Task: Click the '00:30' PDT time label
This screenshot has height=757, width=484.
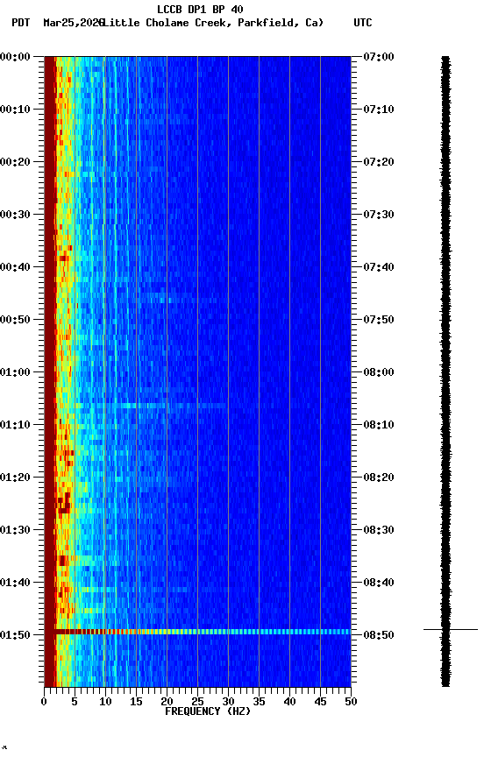Action: [15, 215]
